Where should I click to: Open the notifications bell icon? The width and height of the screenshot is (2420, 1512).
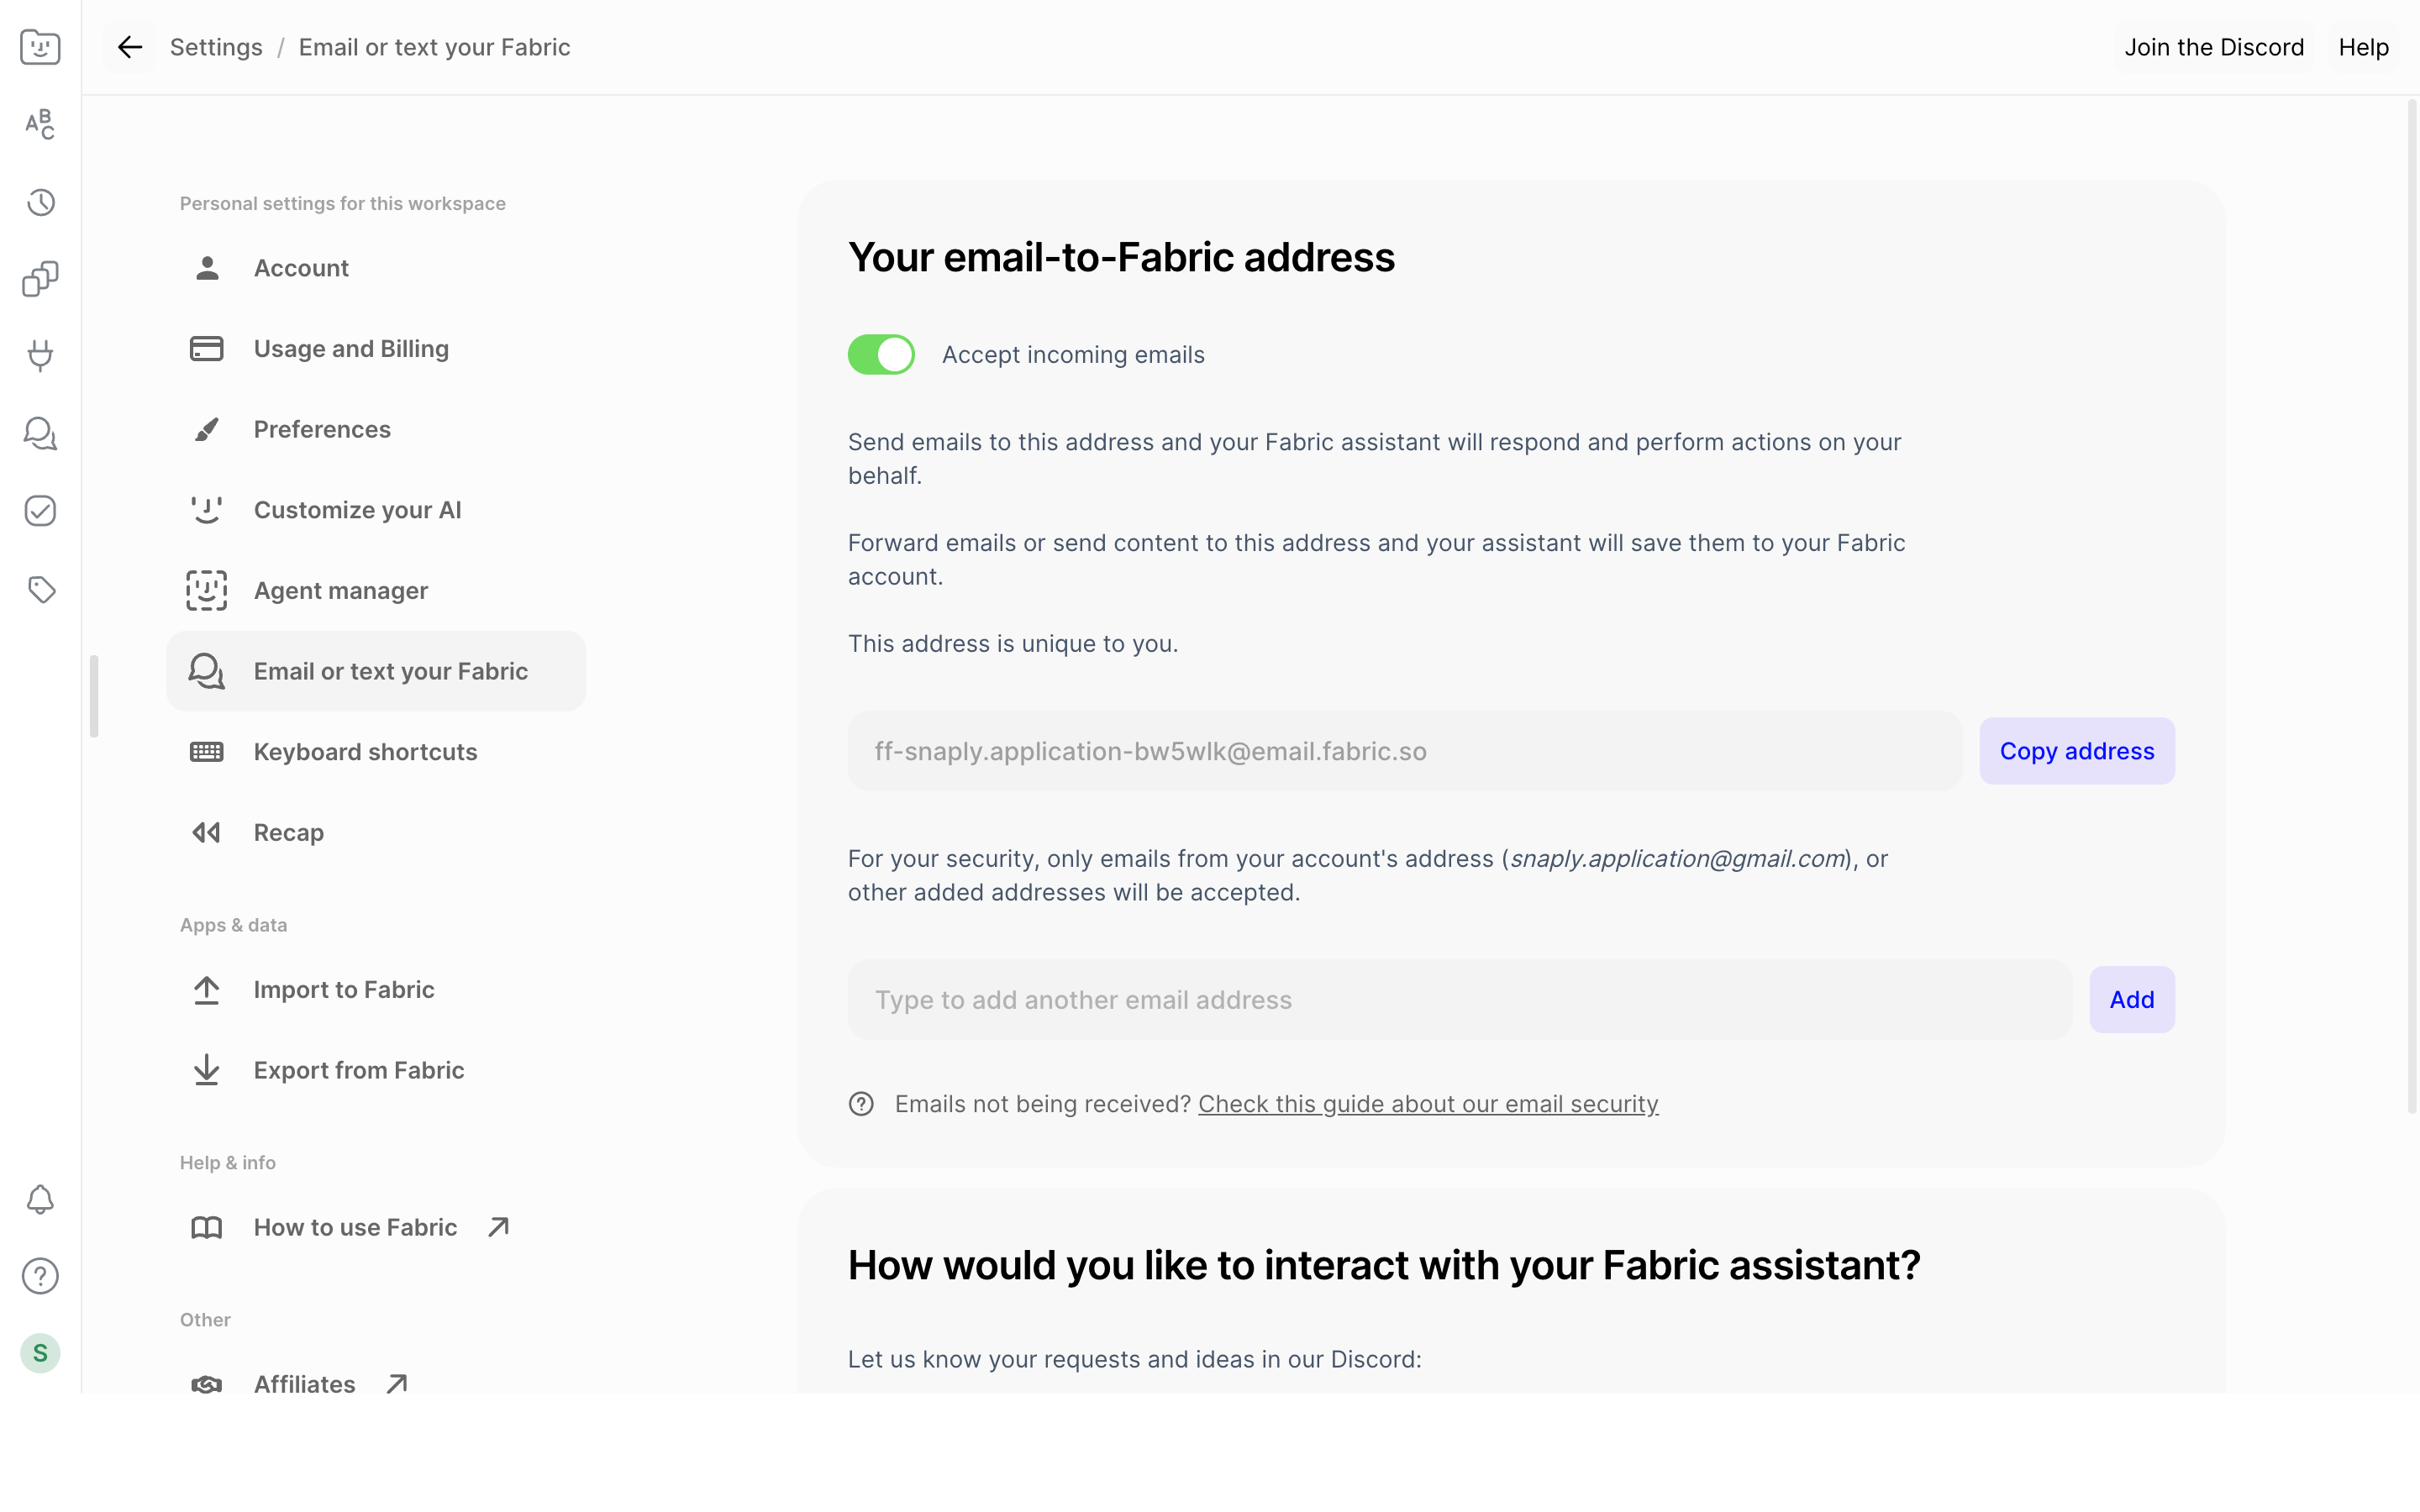point(40,1199)
